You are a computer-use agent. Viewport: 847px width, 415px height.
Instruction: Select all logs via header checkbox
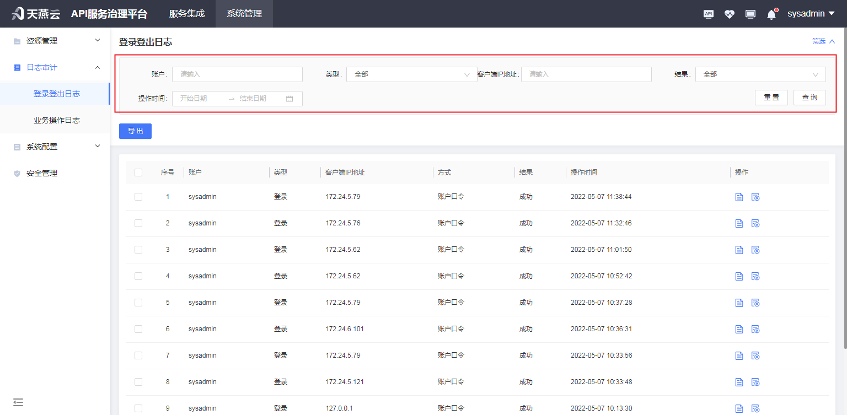[138, 172]
